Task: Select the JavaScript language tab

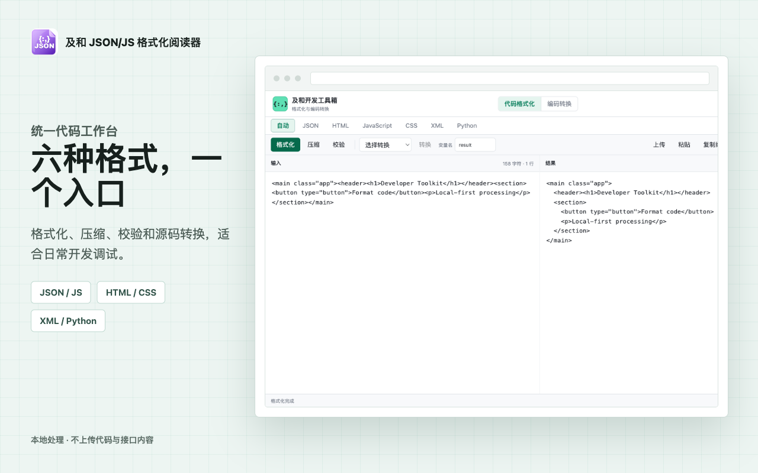Action: tap(377, 126)
